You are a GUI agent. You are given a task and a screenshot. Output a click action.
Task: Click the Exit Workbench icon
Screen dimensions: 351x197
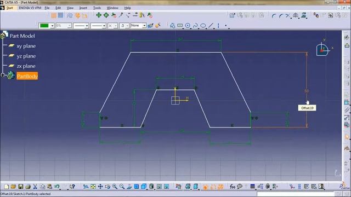point(347,45)
